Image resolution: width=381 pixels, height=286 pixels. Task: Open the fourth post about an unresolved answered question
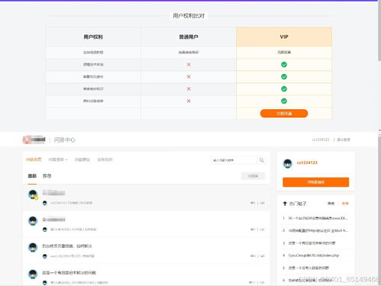pos(69,272)
